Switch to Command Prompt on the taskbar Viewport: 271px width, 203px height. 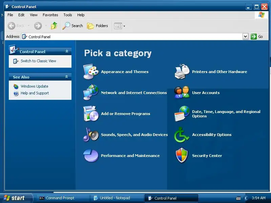62,198
